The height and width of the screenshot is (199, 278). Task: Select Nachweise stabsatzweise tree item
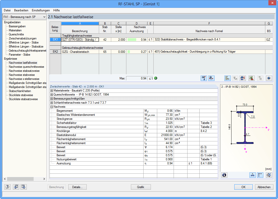tap(24, 71)
